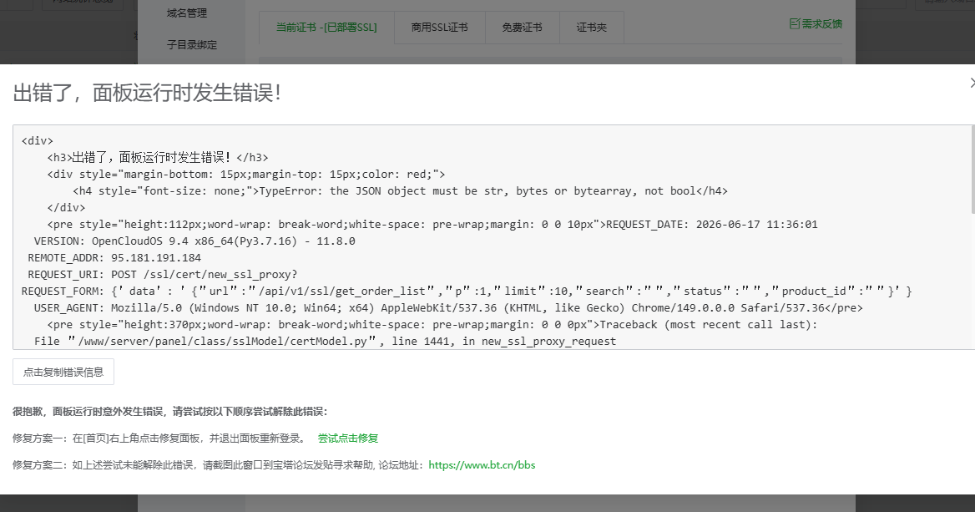975x512 pixels.
Task: Open the 需求反馈 feedback icon link
Action: pyautogui.click(x=816, y=23)
